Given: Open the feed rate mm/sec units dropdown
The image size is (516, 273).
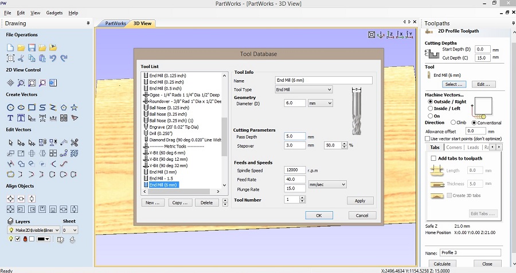Looking at the screenshot, I should click(327, 185).
